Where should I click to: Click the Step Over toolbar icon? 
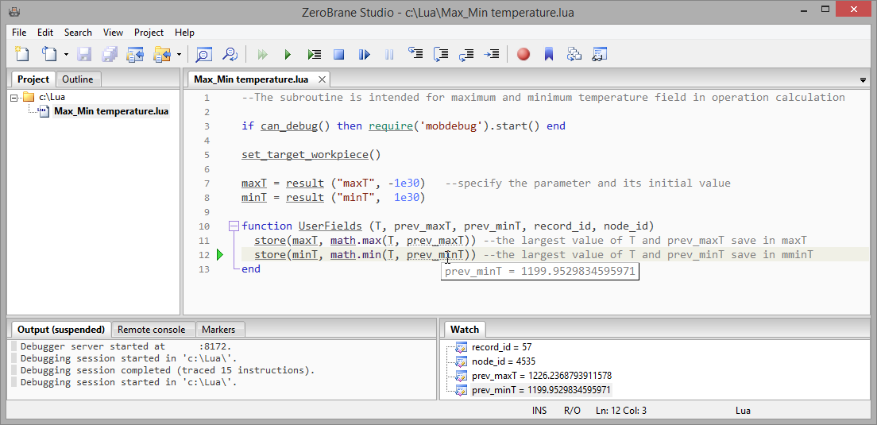coord(441,54)
